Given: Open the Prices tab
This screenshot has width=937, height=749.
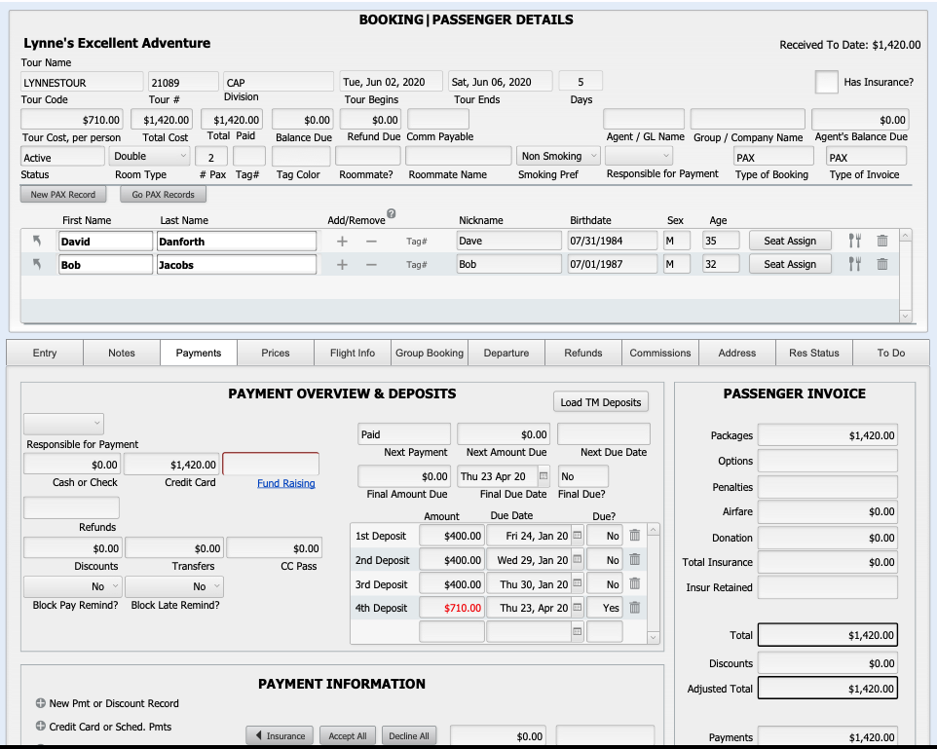Looking at the screenshot, I should click(x=276, y=353).
